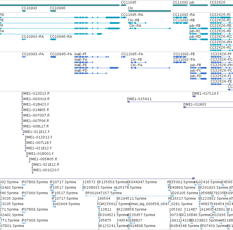Click the DME1-003H19.R clone label
This screenshot has width=233, height=230.
[x=36, y=99]
